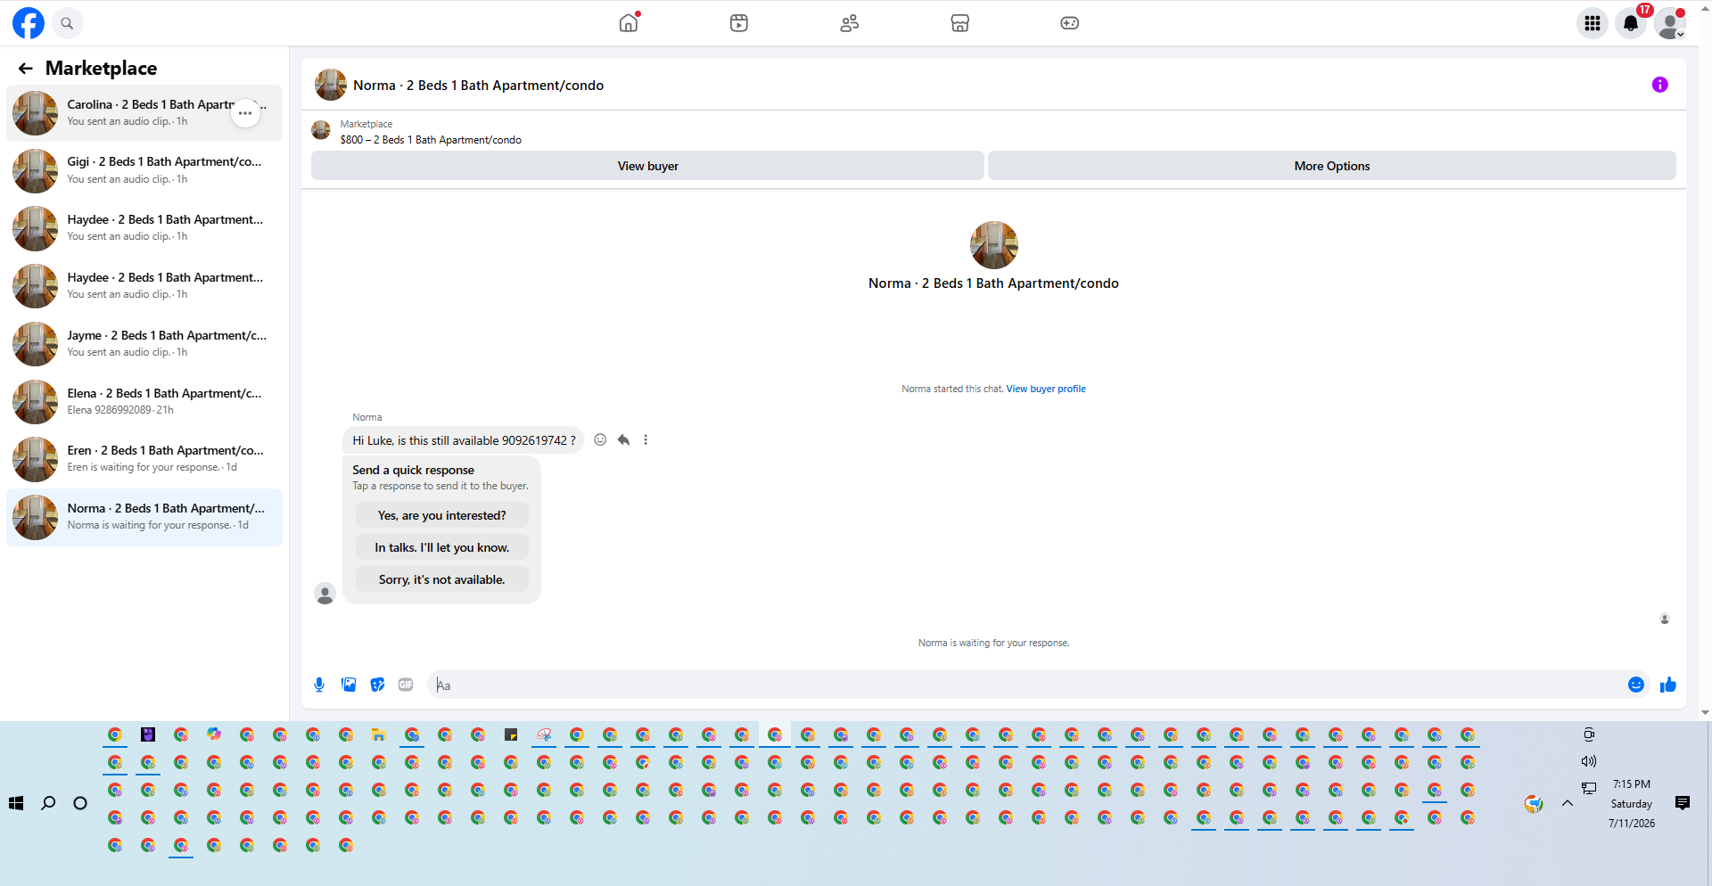The image size is (1712, 886).
Task: Open the $800 apartment listing link
Action: [x=431, y=140]
